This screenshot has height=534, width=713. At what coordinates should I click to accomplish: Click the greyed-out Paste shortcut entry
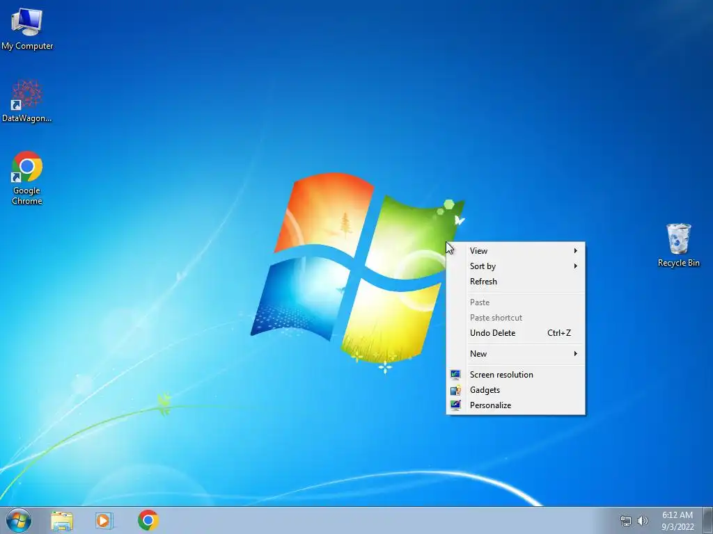click(x=516, y=318)
